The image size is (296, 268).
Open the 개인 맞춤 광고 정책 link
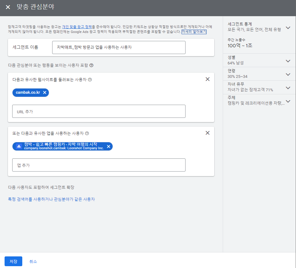point(77,27)
